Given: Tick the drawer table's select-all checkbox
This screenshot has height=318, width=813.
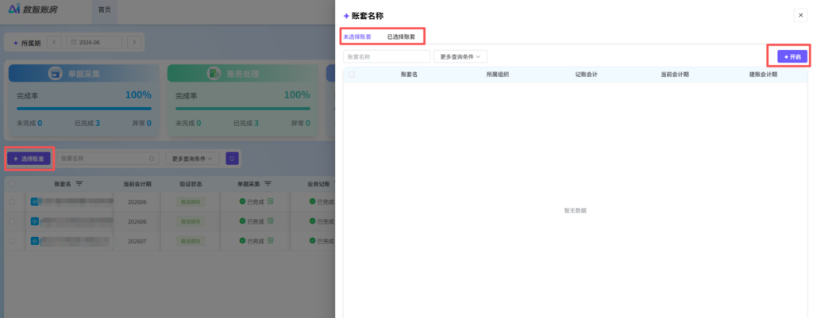Looking at the screenshot, I should pyautogui.click(x=352, y=75).
